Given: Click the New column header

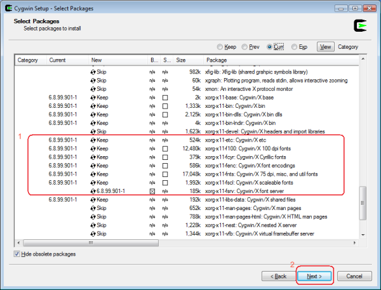Looking at the screenshot, I should point(118,60).
